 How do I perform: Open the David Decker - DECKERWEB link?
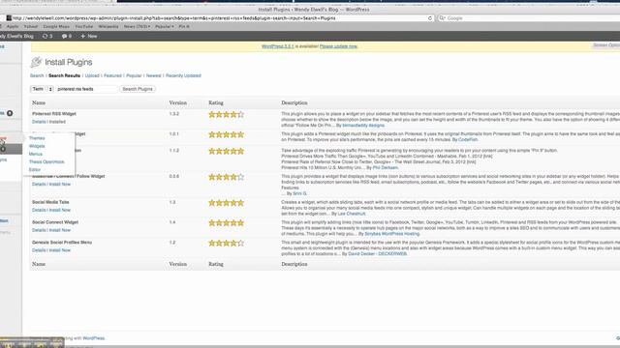[377, 254]
